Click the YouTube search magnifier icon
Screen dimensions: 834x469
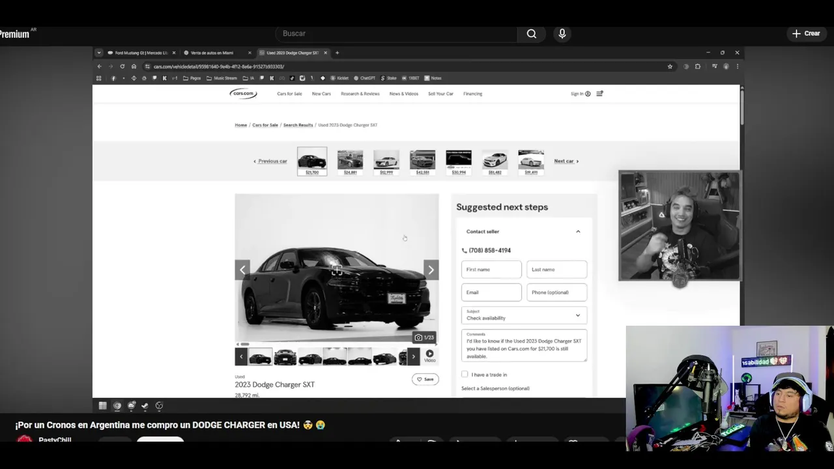(532, 34)
